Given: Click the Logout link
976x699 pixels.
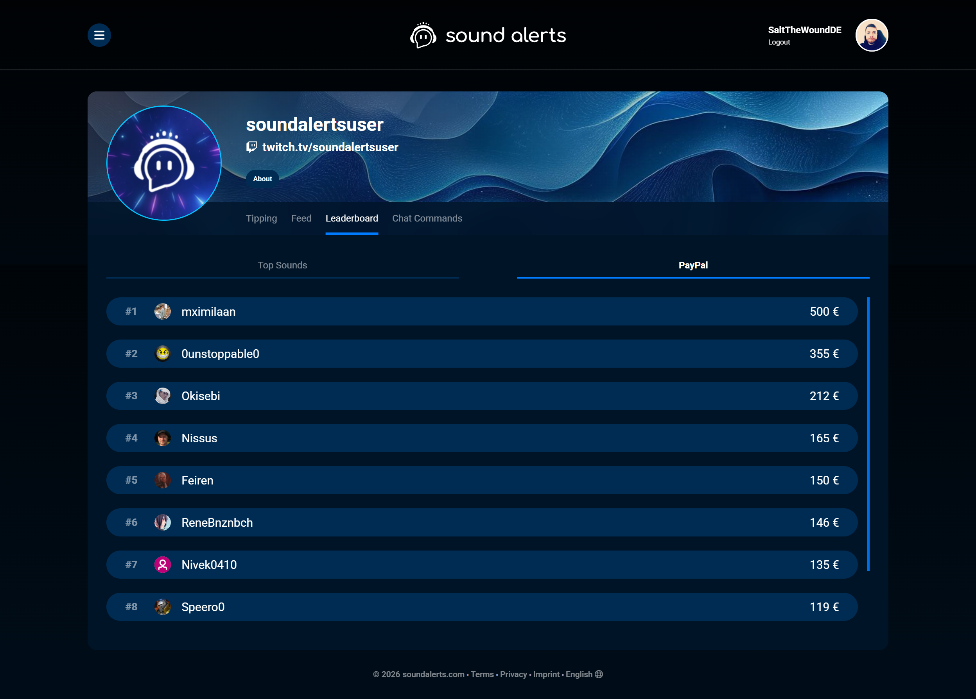Looking at the screenshot, I should (x=779, y=42).
